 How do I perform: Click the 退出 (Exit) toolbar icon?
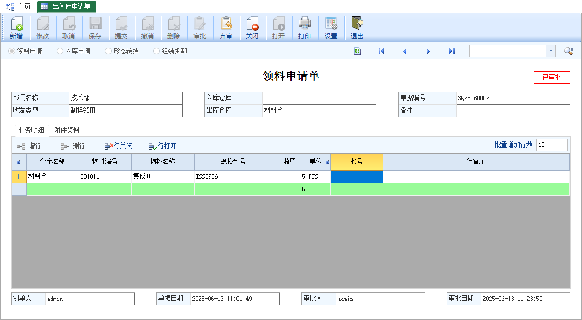pyautogui.click(x=357, y=28)
